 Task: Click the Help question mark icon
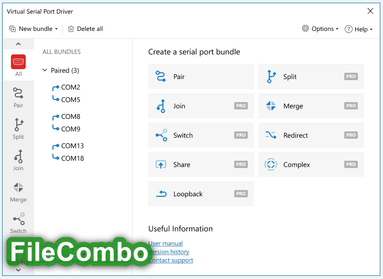(348, 29)
